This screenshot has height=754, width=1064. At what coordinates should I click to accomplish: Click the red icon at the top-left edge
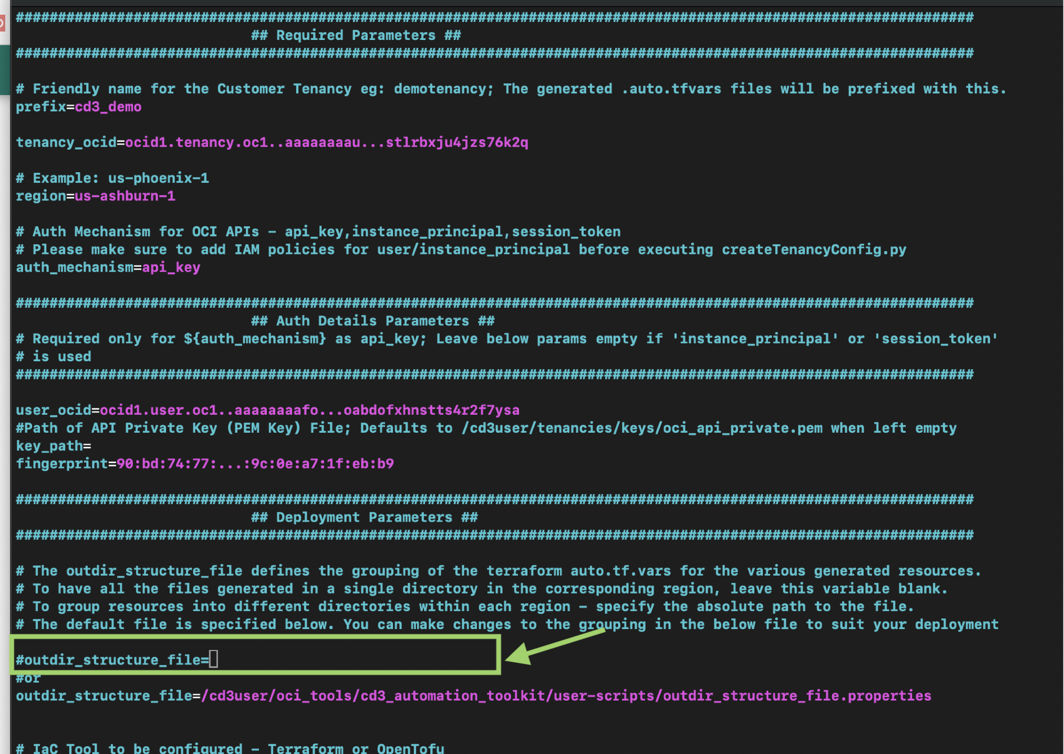point(2,23)
